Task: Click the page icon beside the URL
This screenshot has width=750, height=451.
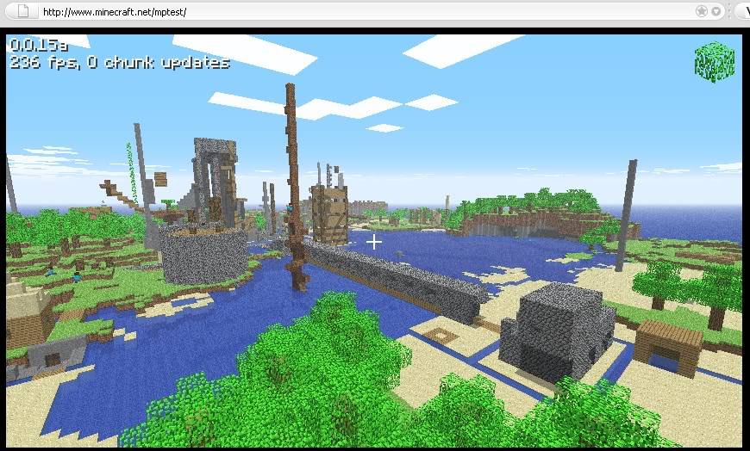Action: [x=23, y=11]
